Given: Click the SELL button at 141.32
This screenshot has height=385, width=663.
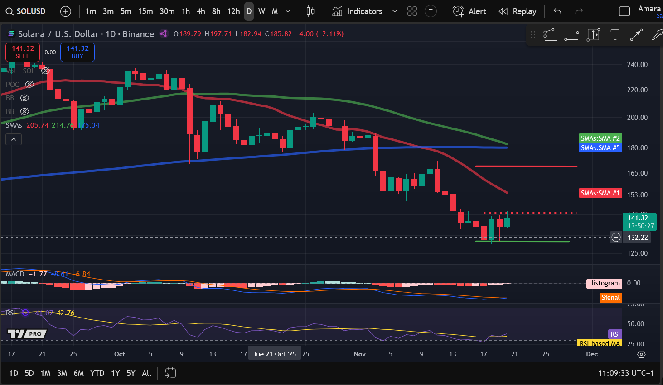Looking at the screenshot, I should (22, 52).
